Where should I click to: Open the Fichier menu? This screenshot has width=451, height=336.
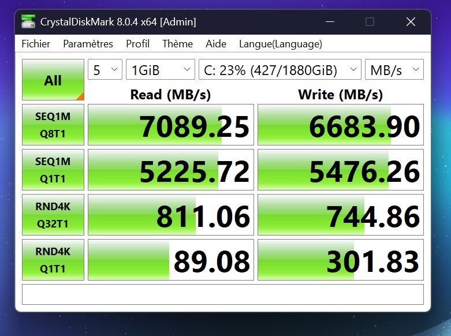36,44
